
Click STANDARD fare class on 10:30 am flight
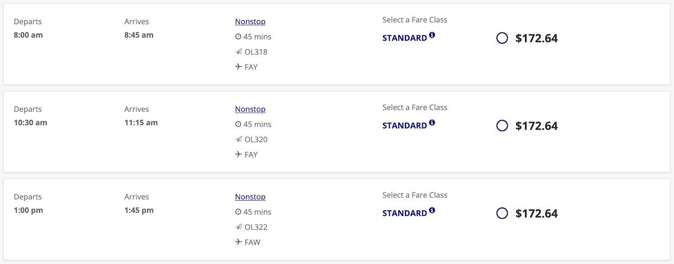404,126
